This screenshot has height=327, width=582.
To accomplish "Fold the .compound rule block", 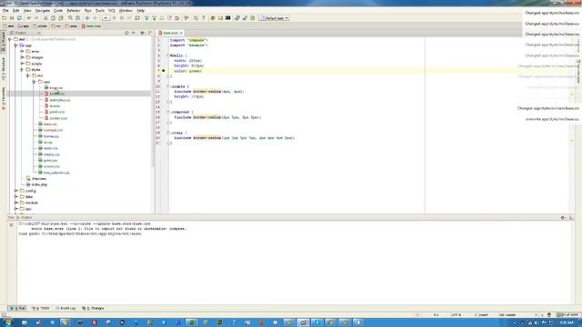I will [x=167, y=112].
